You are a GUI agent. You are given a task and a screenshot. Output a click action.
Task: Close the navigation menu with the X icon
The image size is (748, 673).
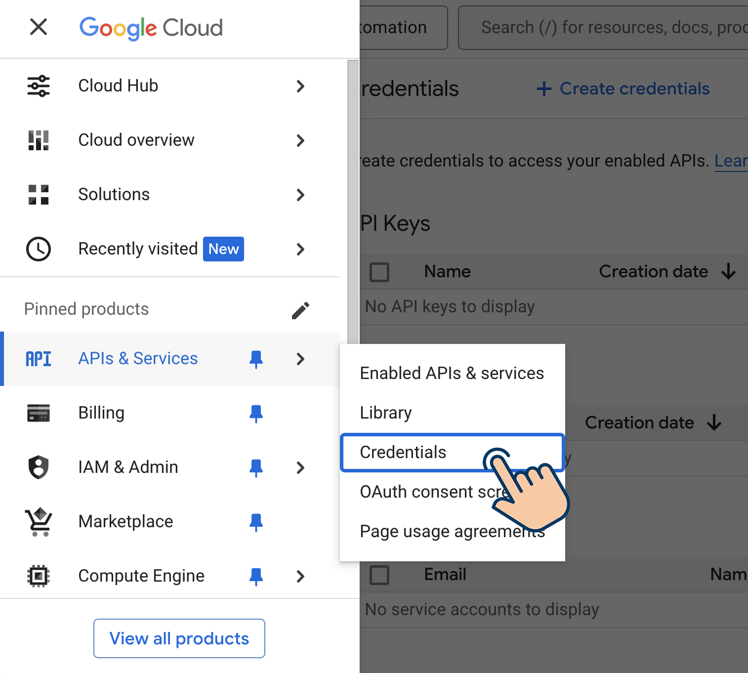39,27
